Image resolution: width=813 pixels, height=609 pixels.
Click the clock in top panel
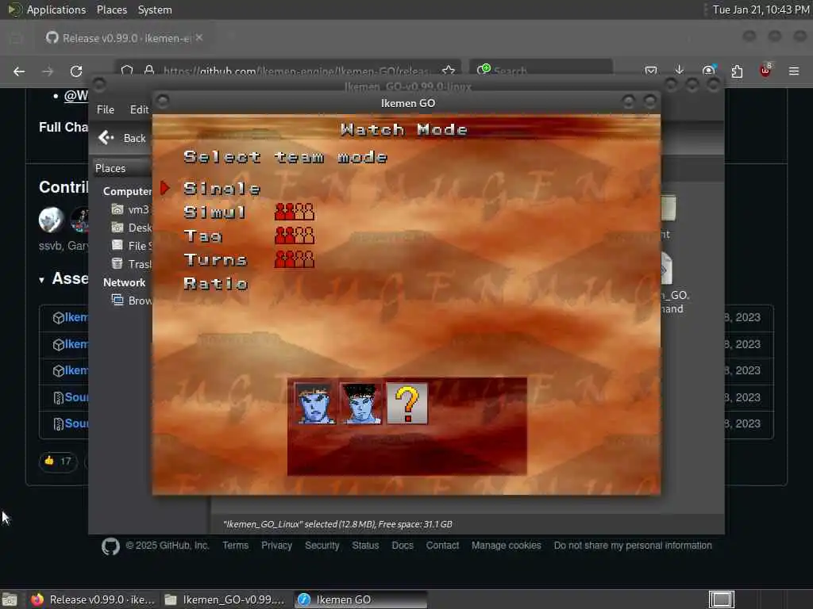[761, 10]
